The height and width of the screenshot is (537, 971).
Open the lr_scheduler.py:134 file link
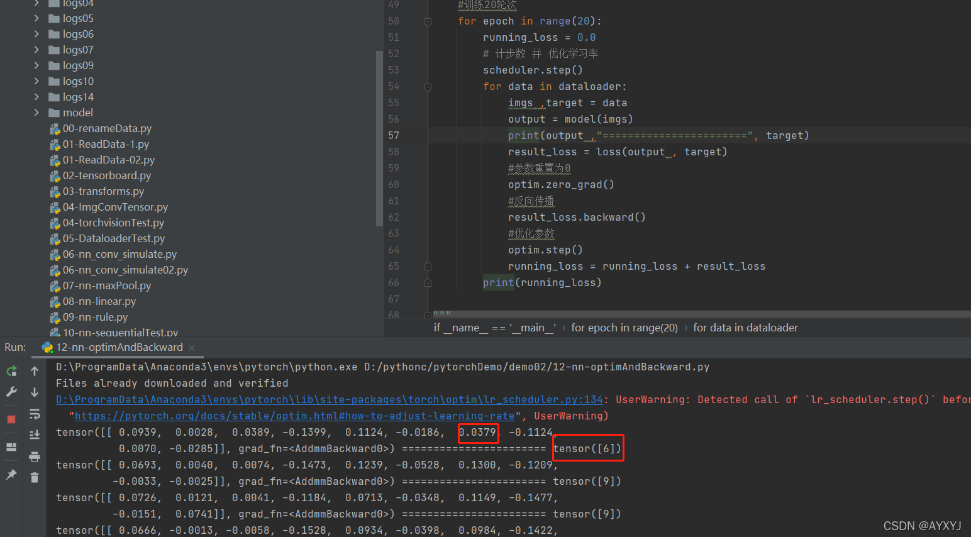coord(330,399)
